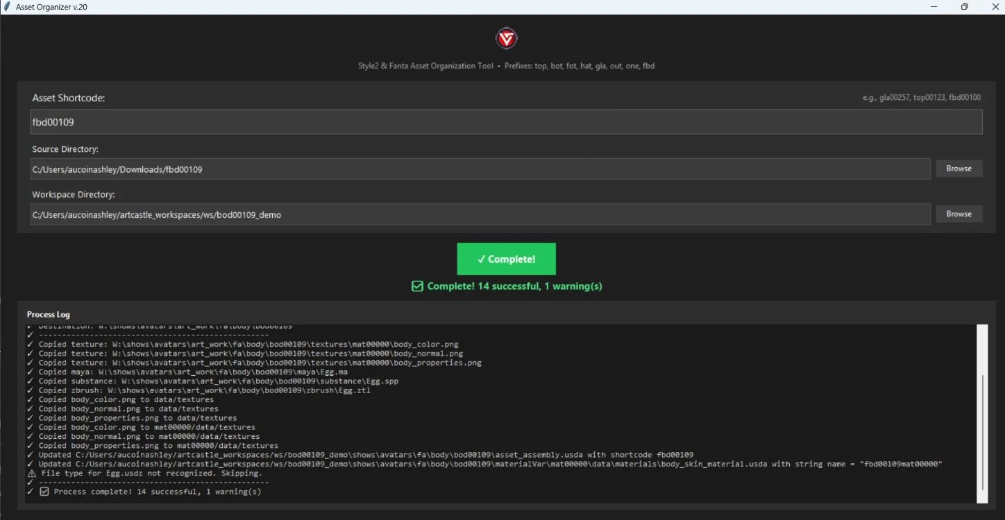Click log line 'Updated' asset_assembly.usda
Screen dimensions: 1005x520
tap(366, 455)
